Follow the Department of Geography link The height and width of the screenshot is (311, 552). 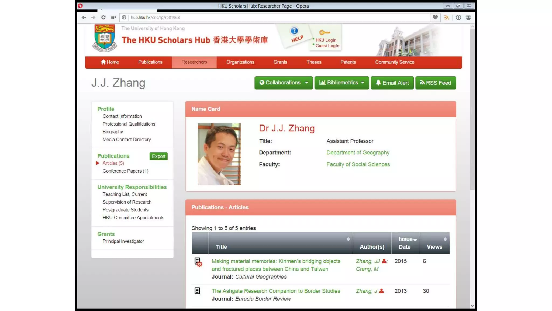pyautogui.click(x=358, y=153)
